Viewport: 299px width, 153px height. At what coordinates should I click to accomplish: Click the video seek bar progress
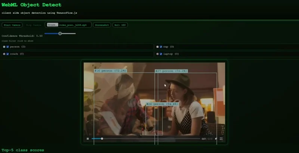146,139
